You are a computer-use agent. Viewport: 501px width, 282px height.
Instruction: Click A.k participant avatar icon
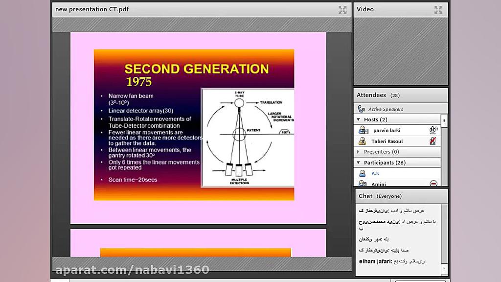362,173
